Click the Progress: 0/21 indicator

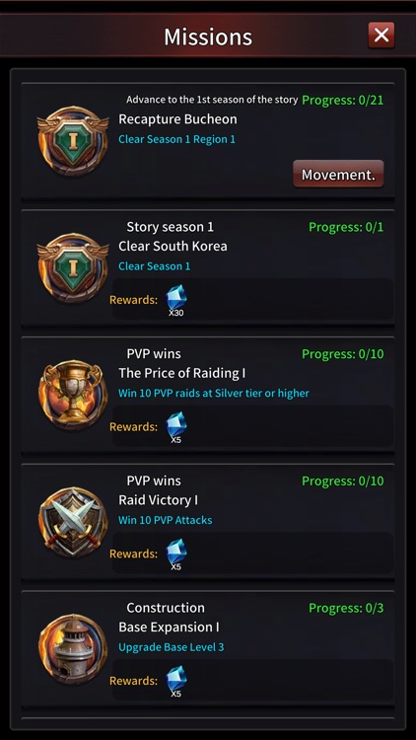[x=342, y=100]
